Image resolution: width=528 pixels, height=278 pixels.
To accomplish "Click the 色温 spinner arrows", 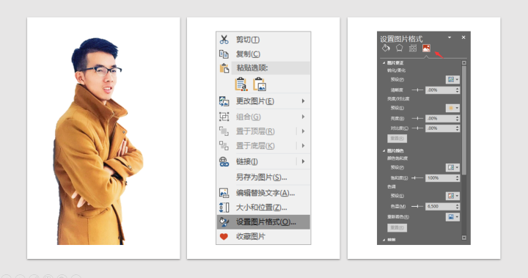I will point(458,206).
